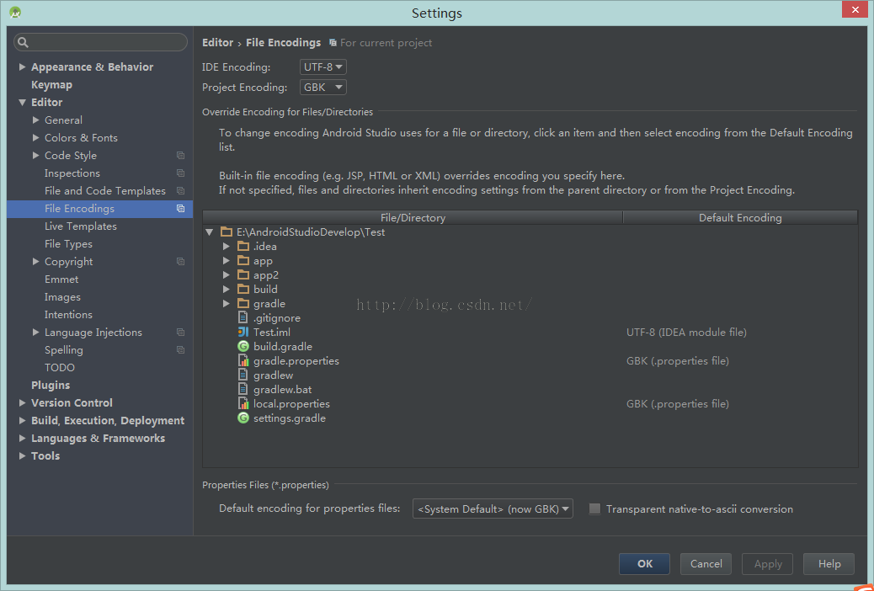Viewport: 874px width, 591px height.
Task: Click the Cancel button
Action: tap(706, 564)
